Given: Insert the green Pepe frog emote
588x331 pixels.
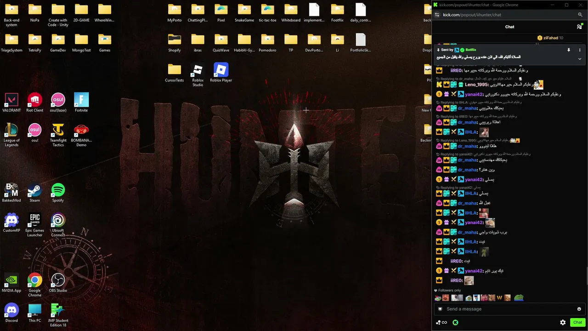Looking at the screenshot, I should coord(519,298).
